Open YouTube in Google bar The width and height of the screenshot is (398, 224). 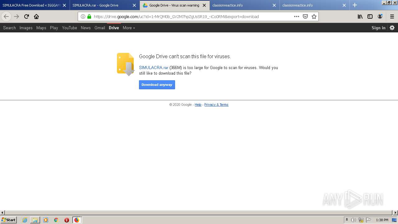pyautogui.click(x=70, y=28)
